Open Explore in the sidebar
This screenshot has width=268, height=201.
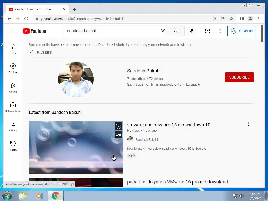[x=13, y=68]
